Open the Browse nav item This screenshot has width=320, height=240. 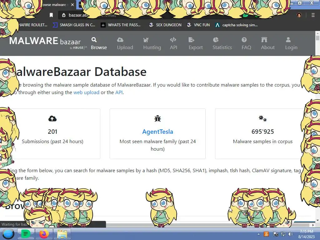(x=99, y=43)
